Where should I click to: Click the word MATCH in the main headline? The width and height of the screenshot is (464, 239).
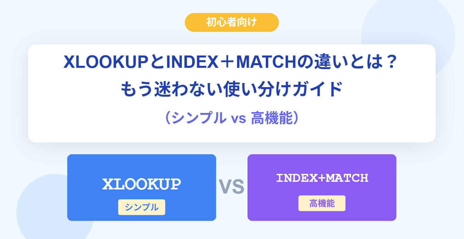(266, 62)
